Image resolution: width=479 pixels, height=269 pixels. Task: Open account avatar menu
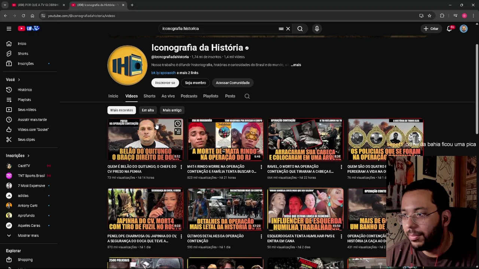coord(464,28)
